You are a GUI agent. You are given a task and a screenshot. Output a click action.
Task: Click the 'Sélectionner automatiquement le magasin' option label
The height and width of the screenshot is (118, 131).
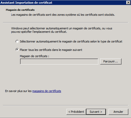71,41
